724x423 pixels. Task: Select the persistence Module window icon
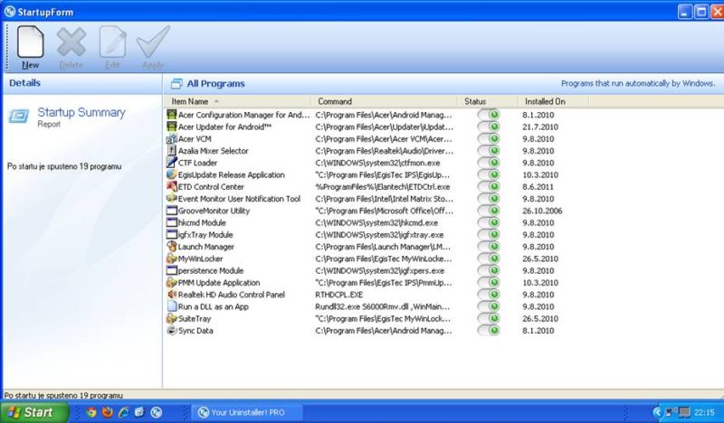(172, 270)
